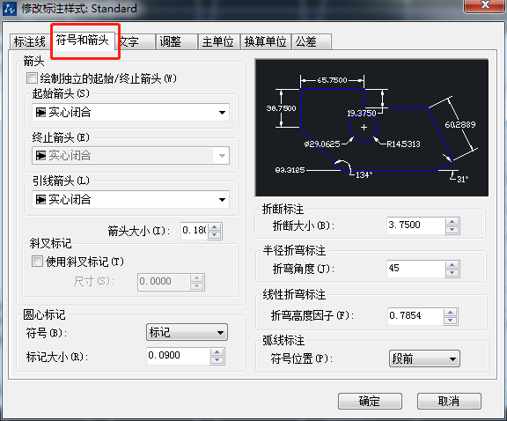The height and width of the screenshot is (421, 507).
Task: Click the solid closed arrow icon in 引线箭头
Action: pyautogui.click(x=40, y=200)
